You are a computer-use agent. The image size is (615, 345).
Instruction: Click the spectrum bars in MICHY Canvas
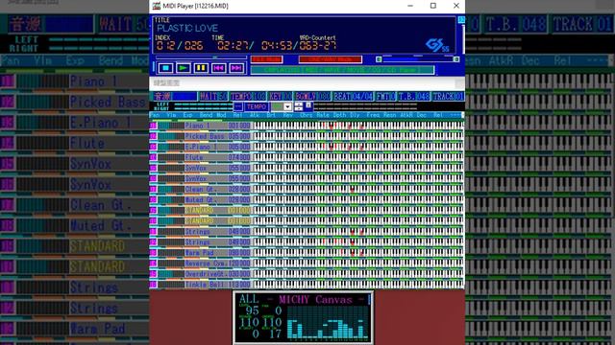(328, 322)
